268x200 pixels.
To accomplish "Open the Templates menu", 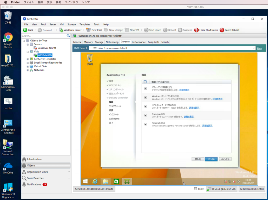I will click(85, 24).
